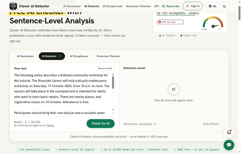This screenshot has height=154, width=241.
Task: Click the 'Sentence-level AI signals' feature chip
Action: [x=75, y=149]
